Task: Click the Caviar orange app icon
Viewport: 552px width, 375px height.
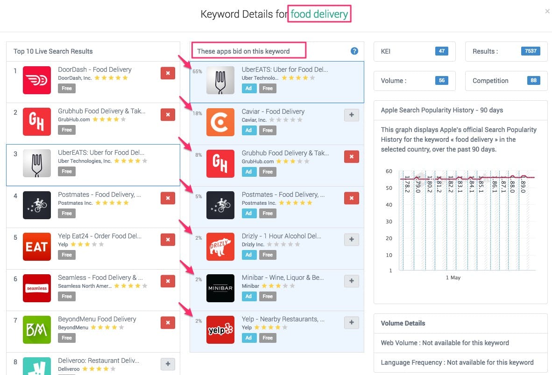Action: coord(220,122)
